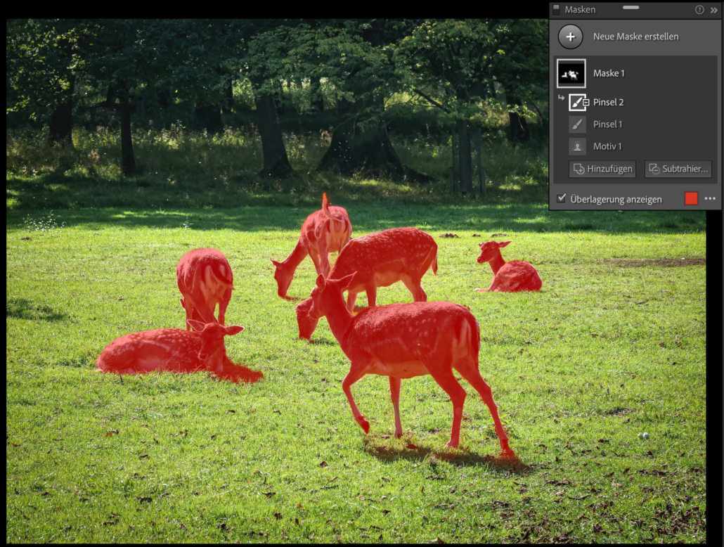Open the Masken panel help icon

(699, 10)
